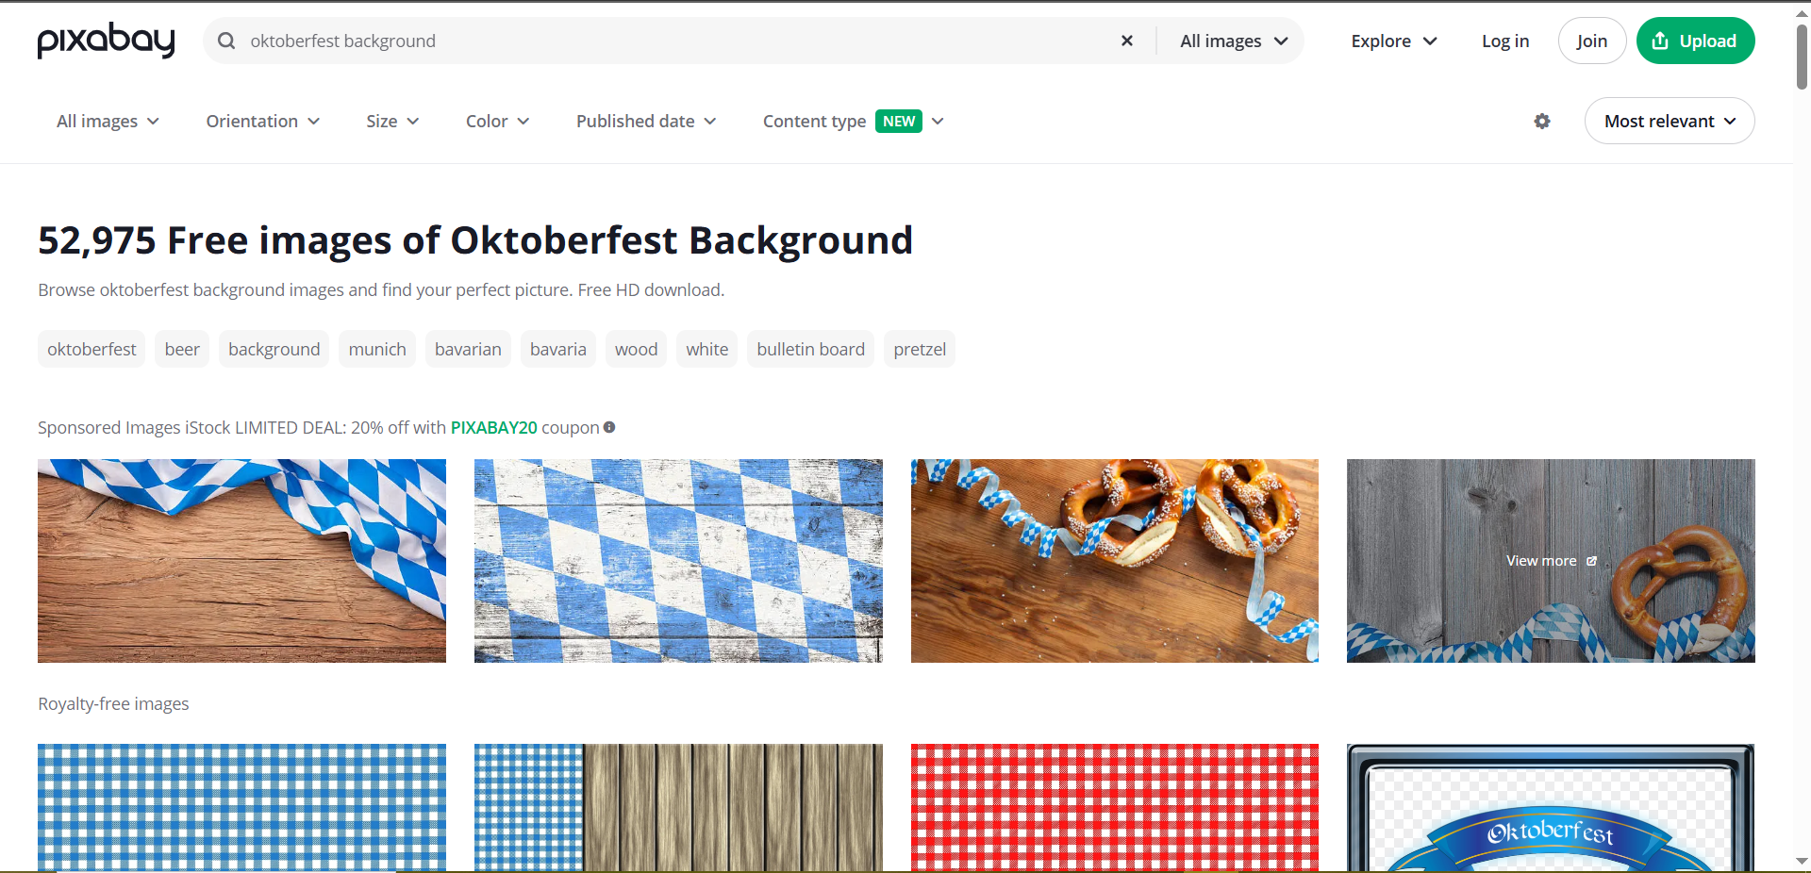Screen dimensions: 1811x873
Task: Open the Published date dropdown
Action: 645,121
